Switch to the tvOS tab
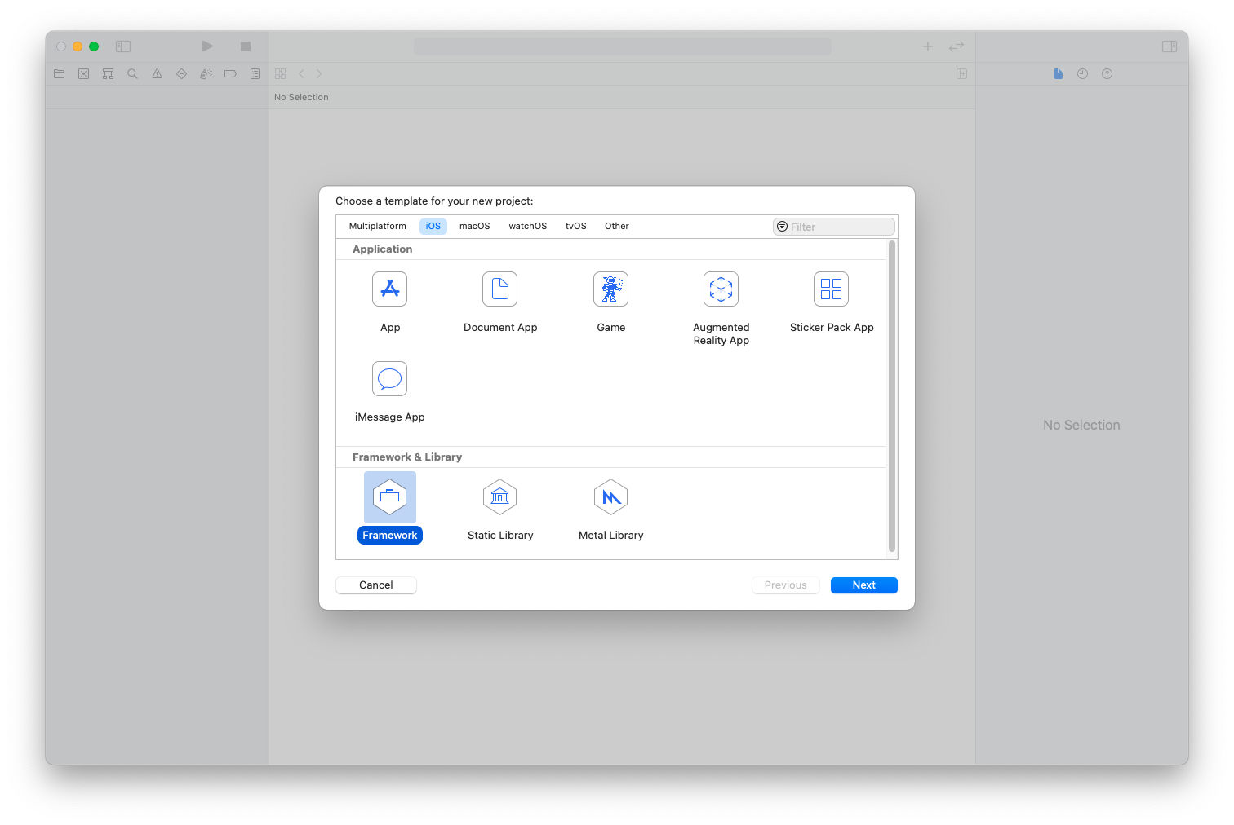 point(575,226)
